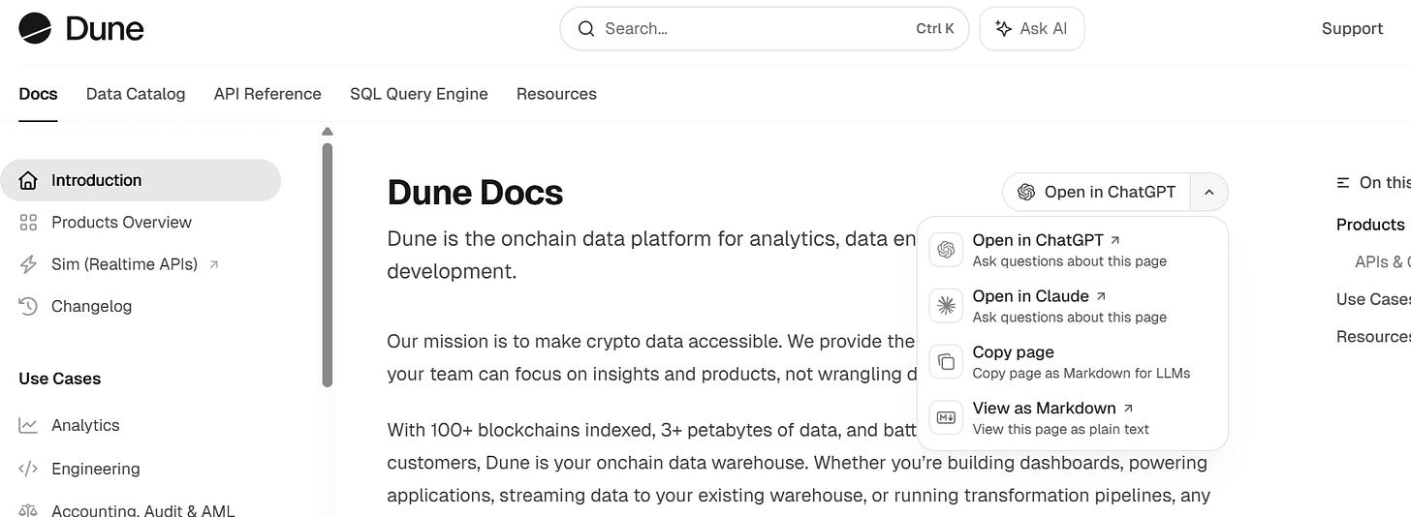Click the Dune logo icon
Screen dimensions: 1411x517
click(36, 29)
